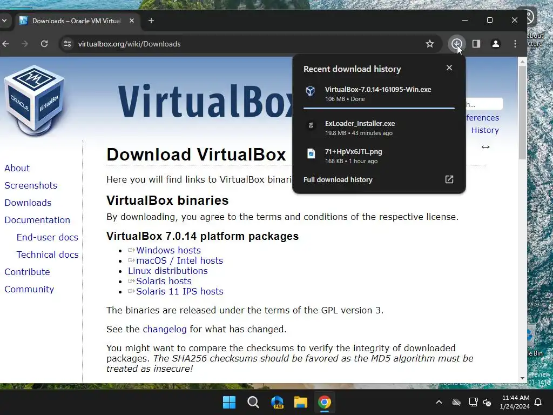Open network display tray icon
Viewport: 553px width, 415px height.
[x=473, y=402]
